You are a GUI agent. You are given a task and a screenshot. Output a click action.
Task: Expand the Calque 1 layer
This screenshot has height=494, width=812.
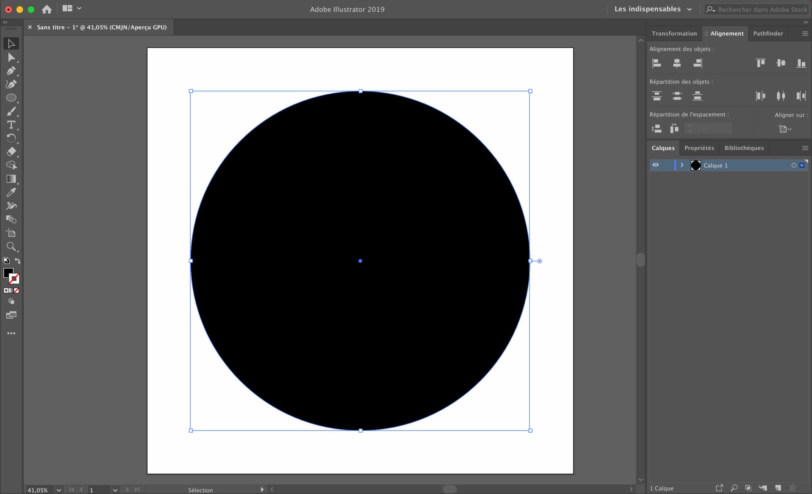click(682, 165)
